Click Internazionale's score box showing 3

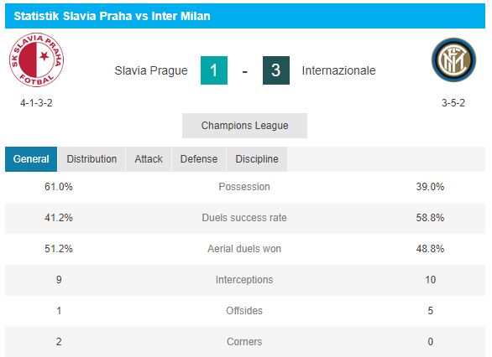click(276, 70)
